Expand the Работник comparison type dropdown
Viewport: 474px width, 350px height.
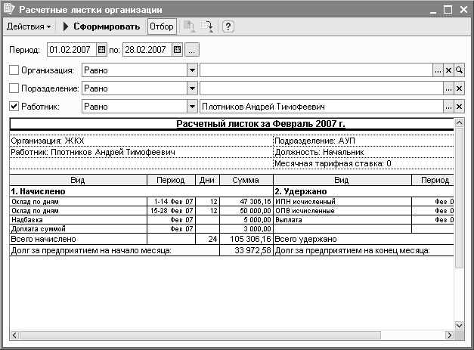190,107
